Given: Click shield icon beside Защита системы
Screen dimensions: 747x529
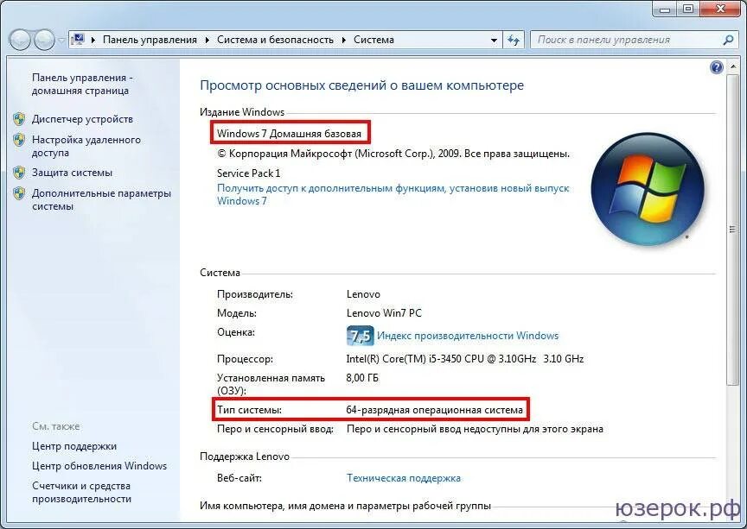Looking at the screenshot, I should (19, 173).
